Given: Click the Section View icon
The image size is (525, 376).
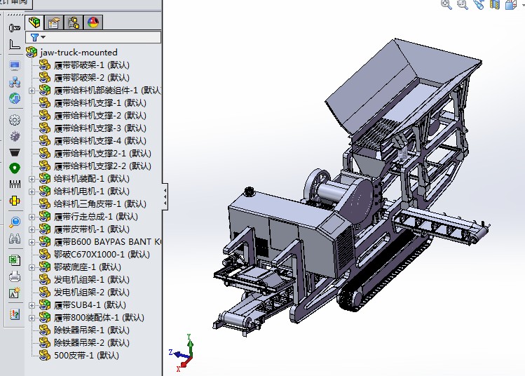Looking at the screenshot, I should [495, 4].
